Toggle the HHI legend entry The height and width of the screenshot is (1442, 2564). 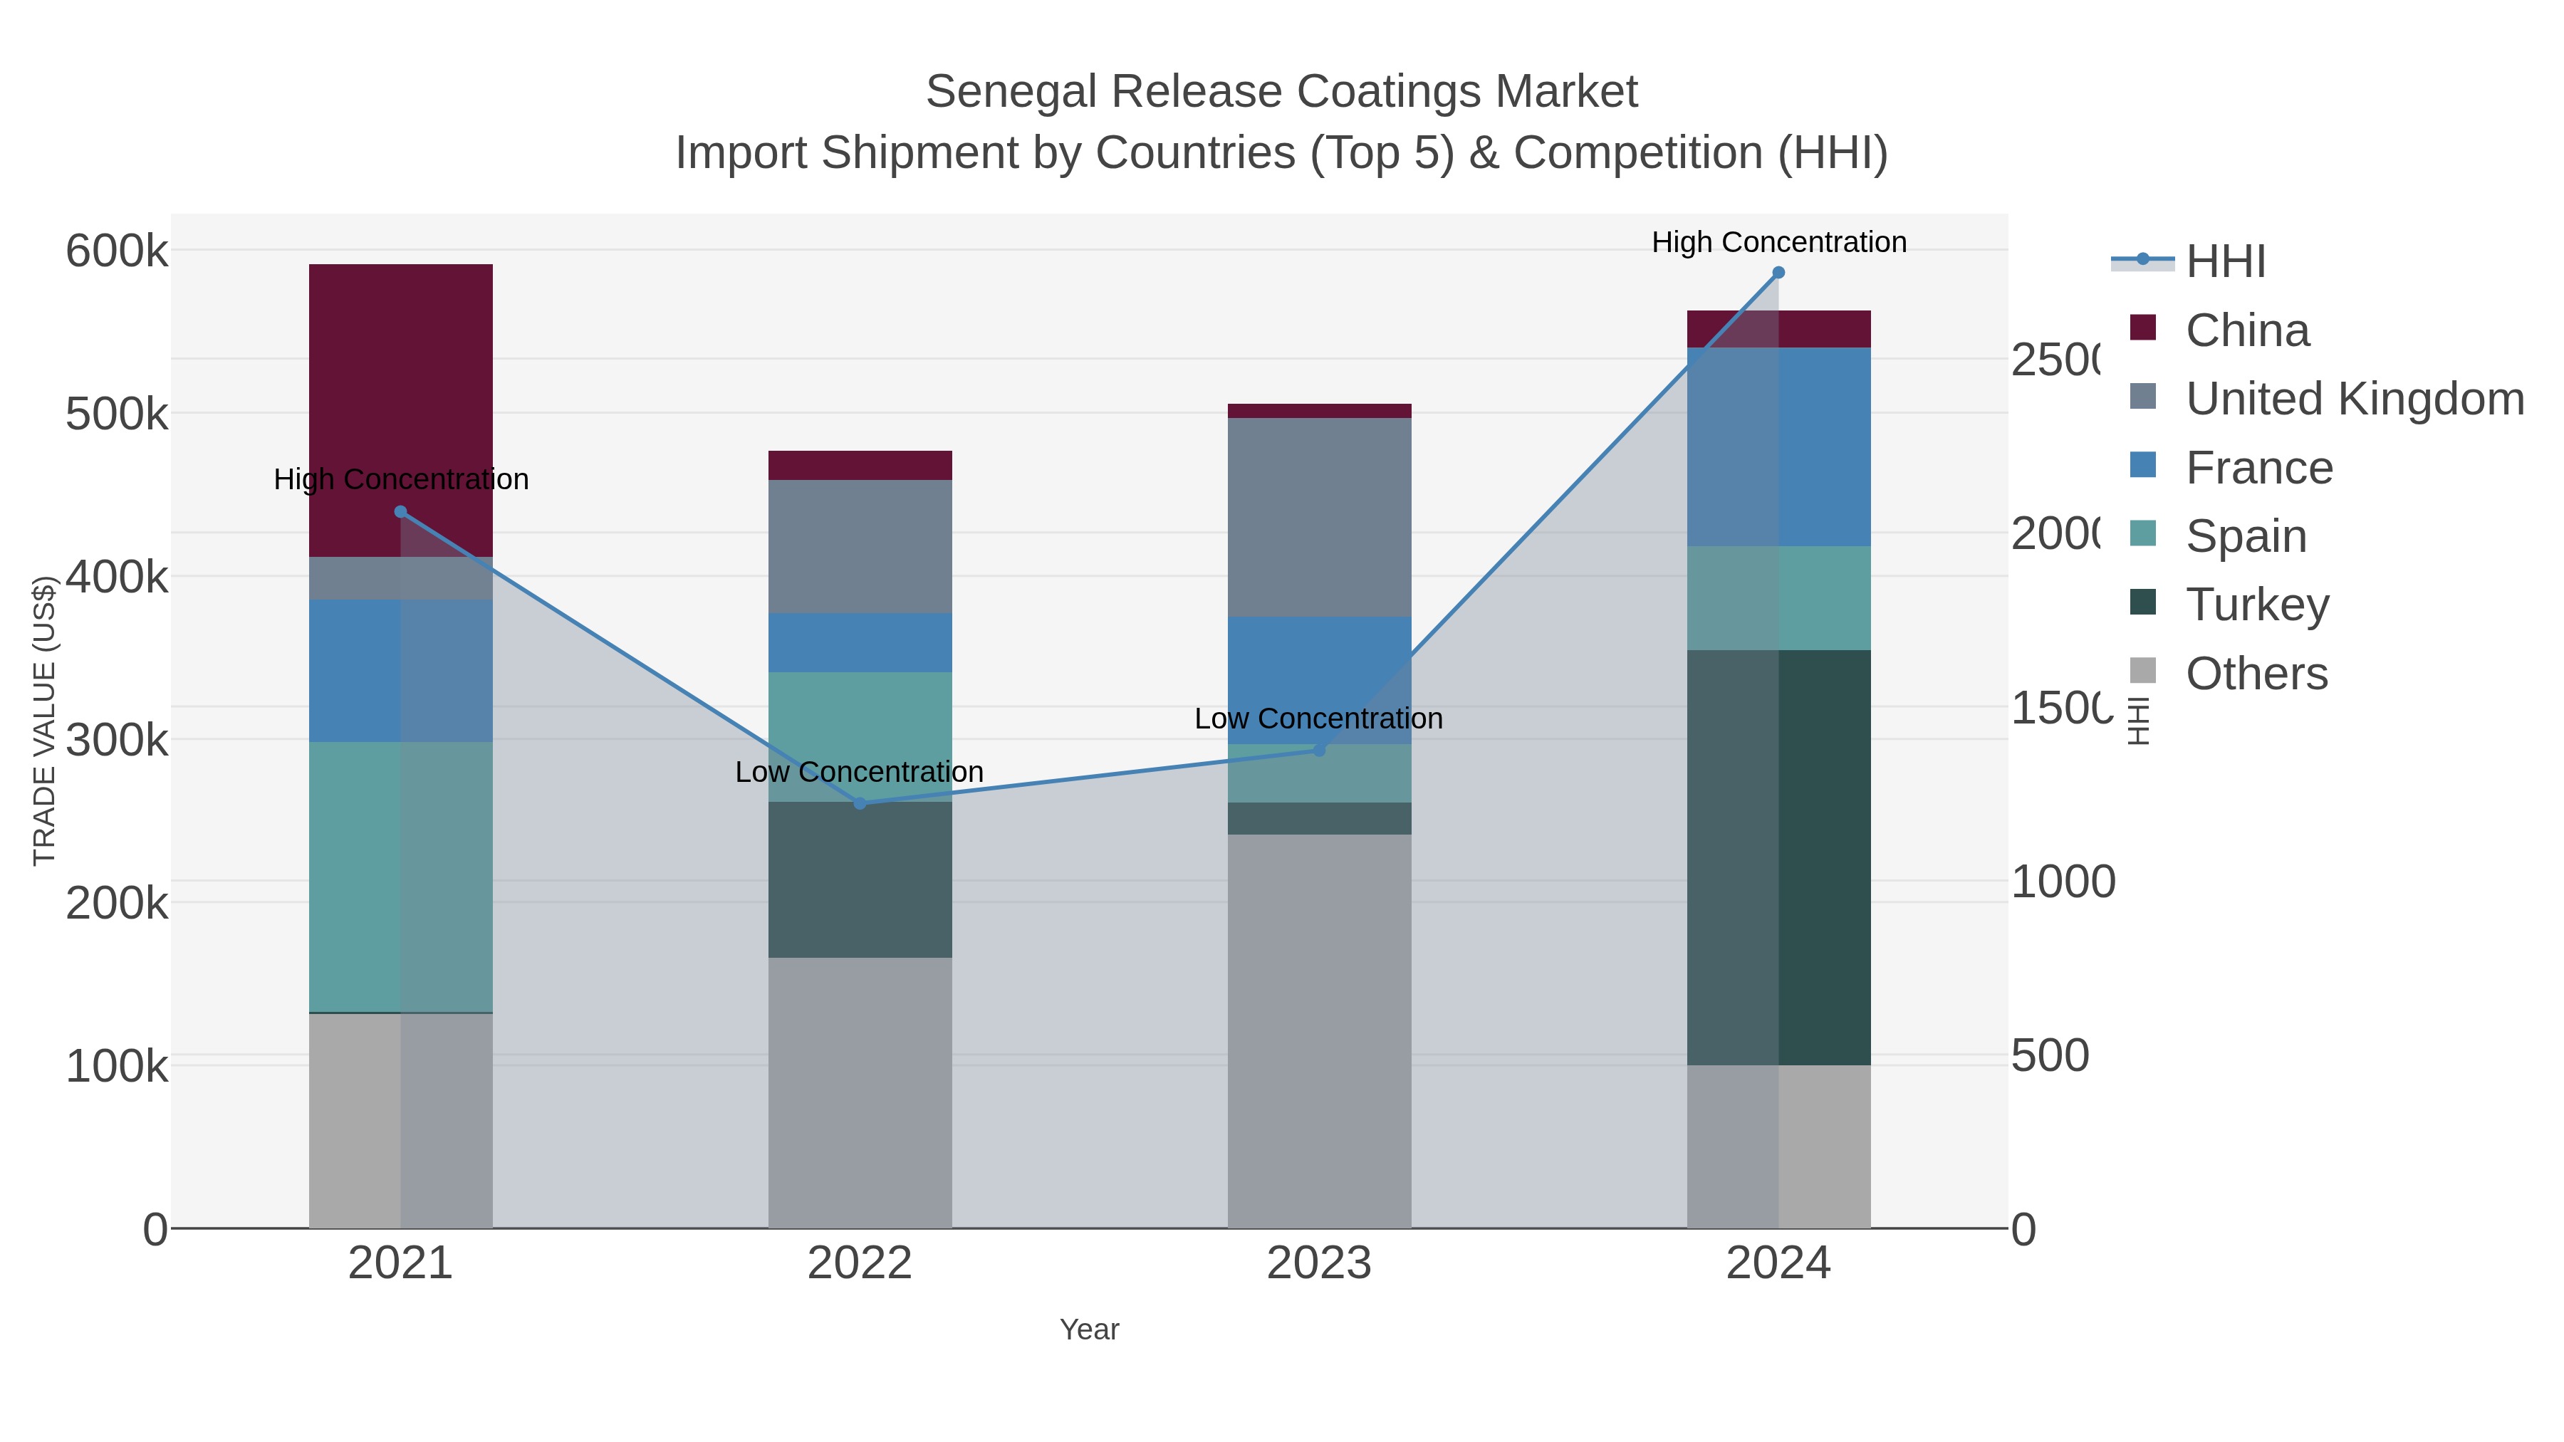(x=2189, y=261)
